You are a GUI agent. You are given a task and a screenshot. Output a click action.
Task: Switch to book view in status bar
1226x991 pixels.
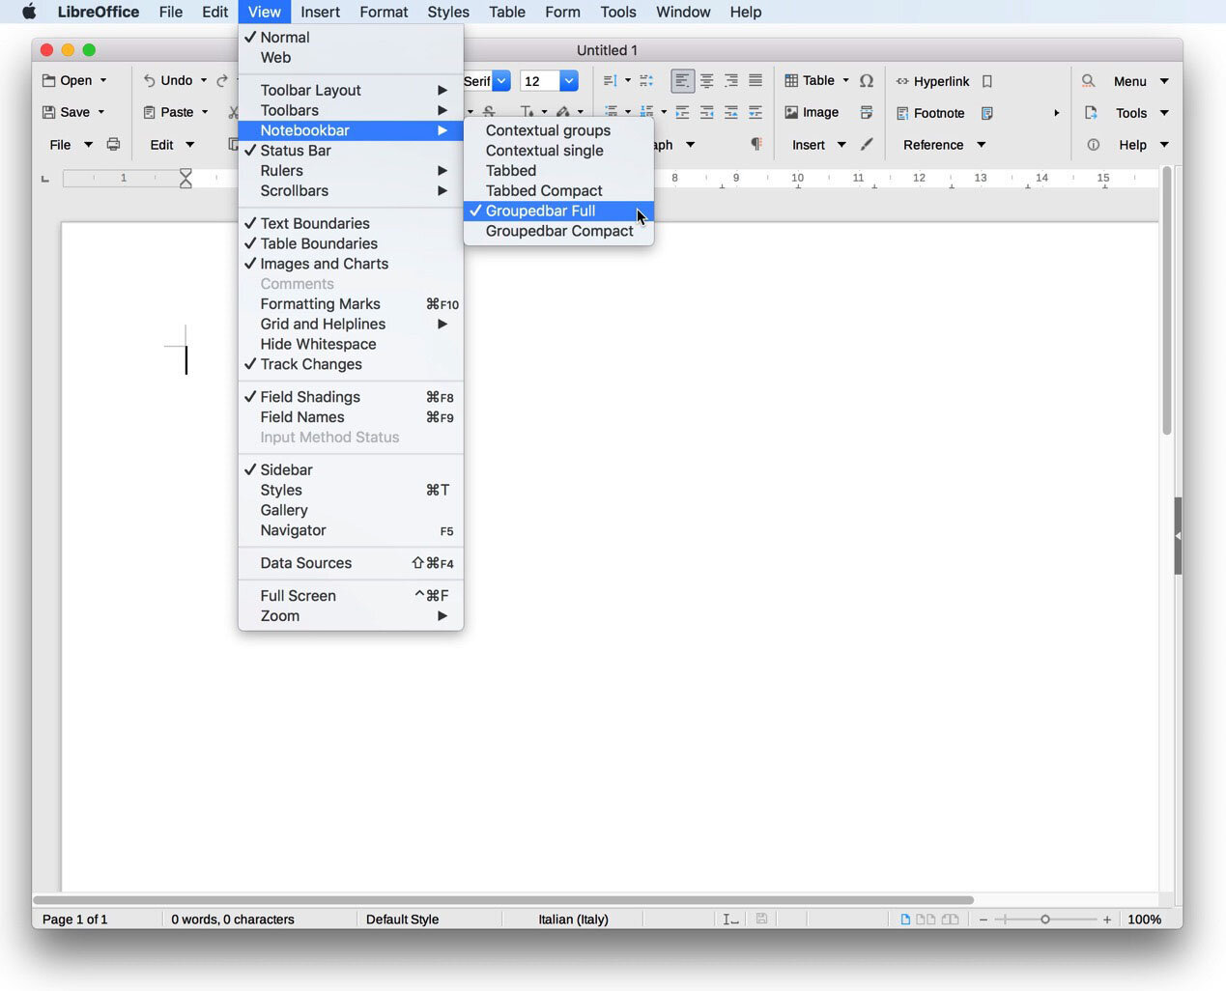pos(951,920)
